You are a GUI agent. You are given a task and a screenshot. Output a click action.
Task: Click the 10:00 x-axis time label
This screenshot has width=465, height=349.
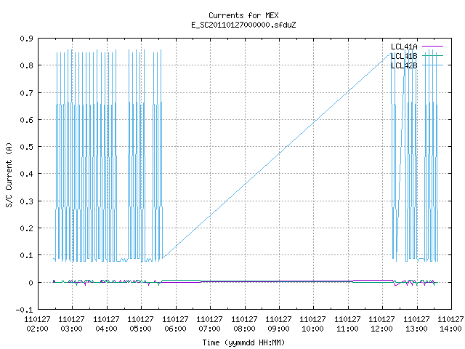(312, 329)
